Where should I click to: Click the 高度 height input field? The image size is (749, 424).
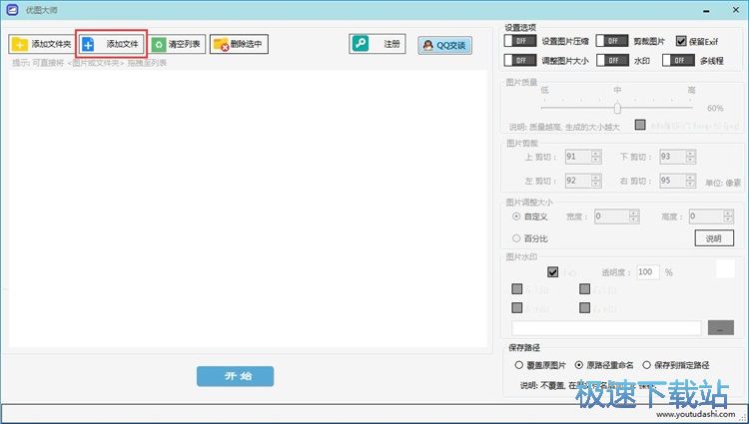click(706, 216)
